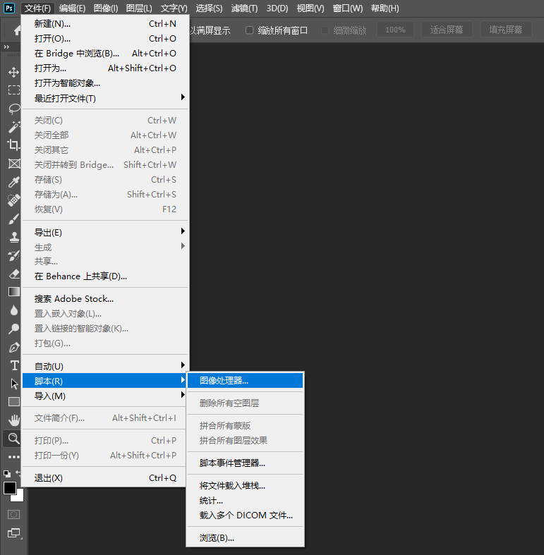Choose 新建(N)... from file menu
544x555 pixels.
click(x=105, y=24)
